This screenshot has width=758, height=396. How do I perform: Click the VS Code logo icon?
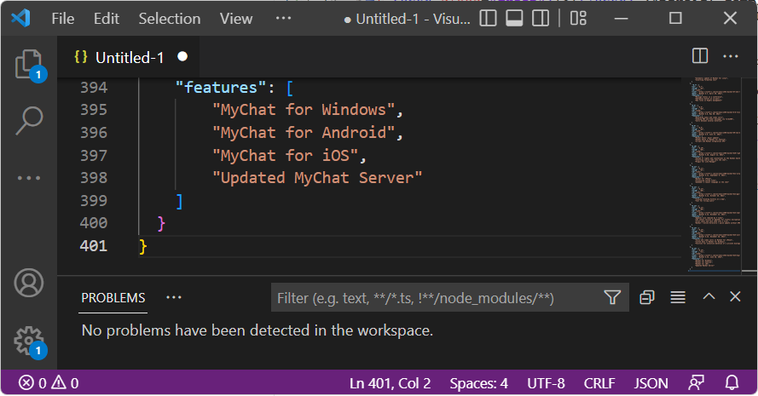[x=20, y=19]
